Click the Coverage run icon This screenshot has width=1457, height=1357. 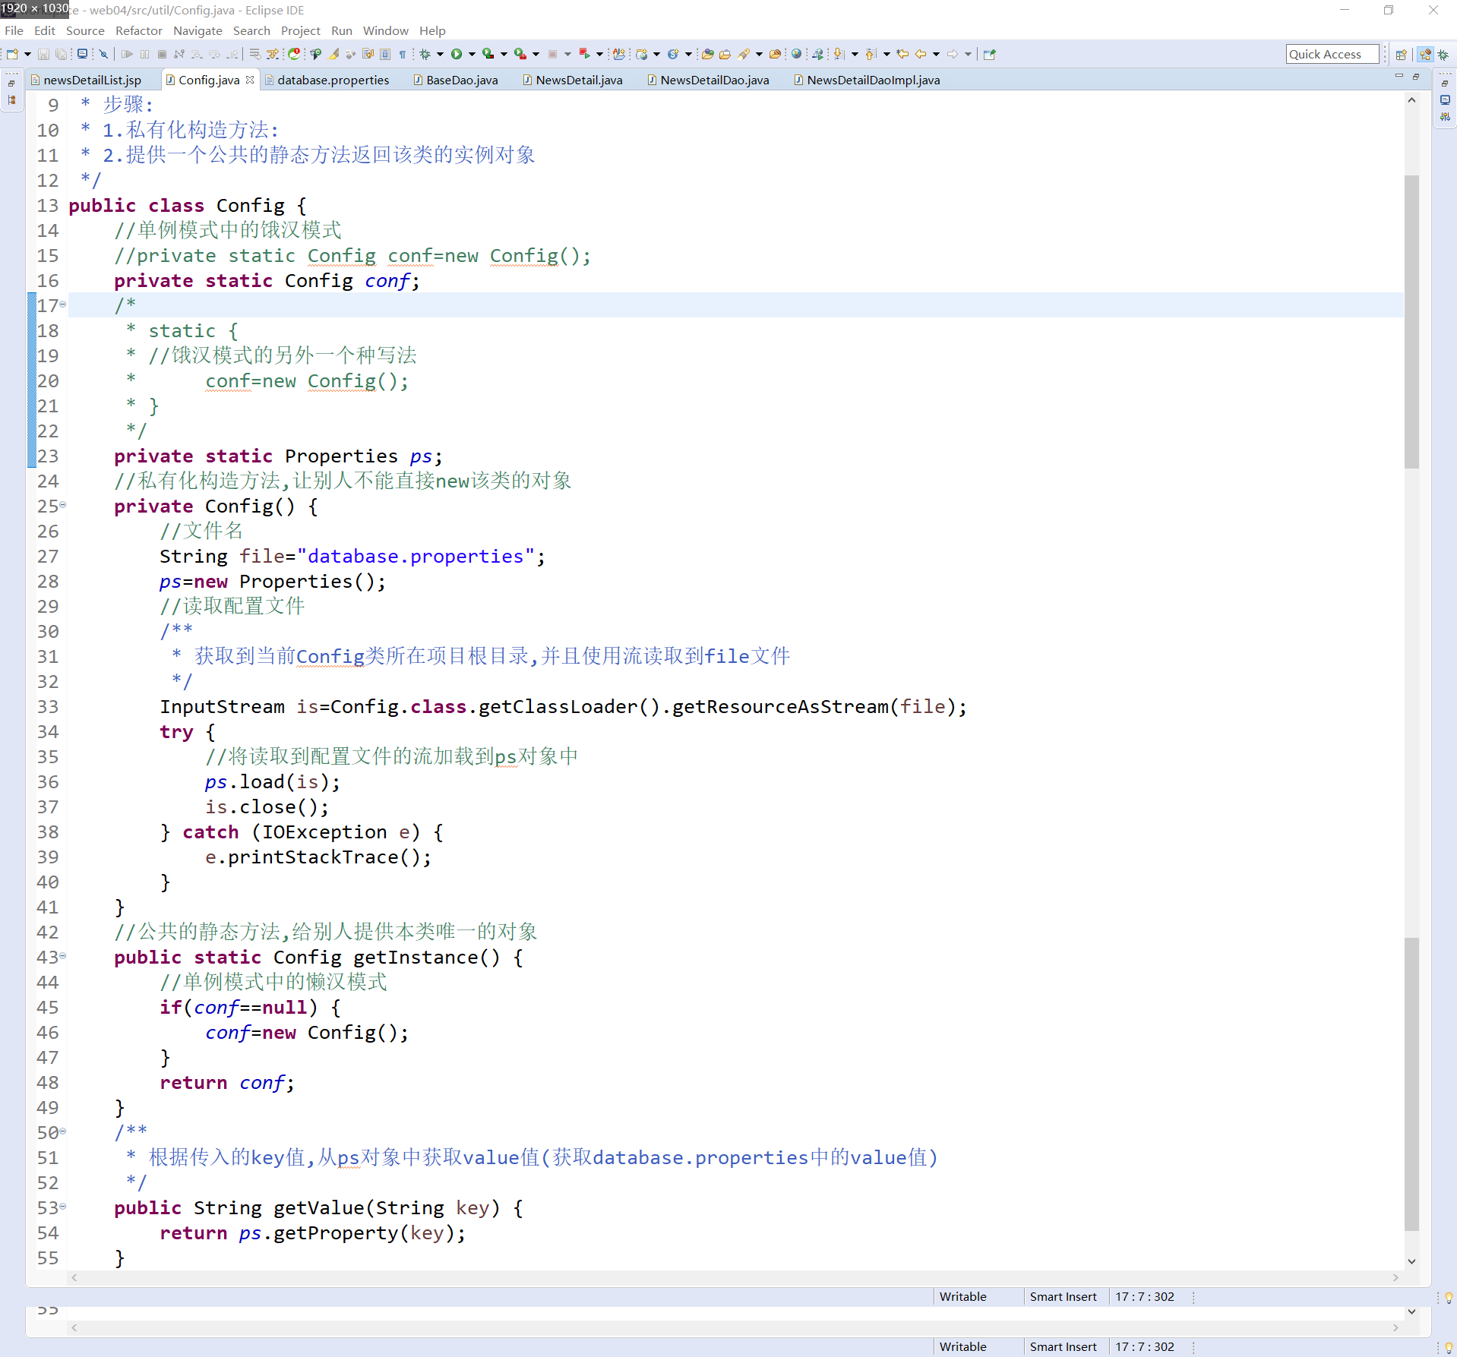tap(488, 54)
